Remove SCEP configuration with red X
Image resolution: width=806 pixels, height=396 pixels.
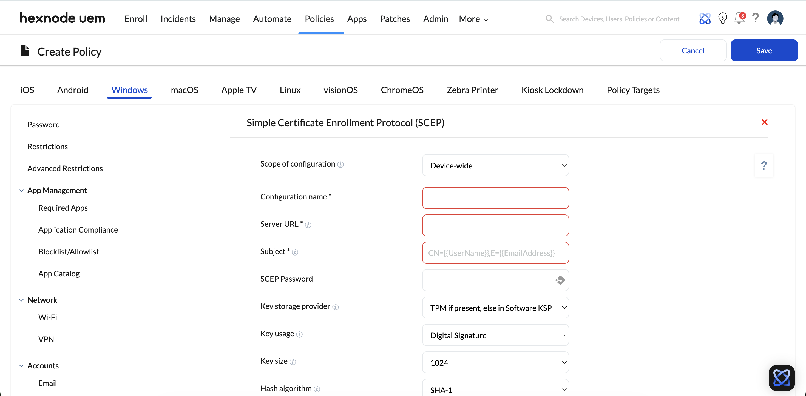[x=764, y=122]
